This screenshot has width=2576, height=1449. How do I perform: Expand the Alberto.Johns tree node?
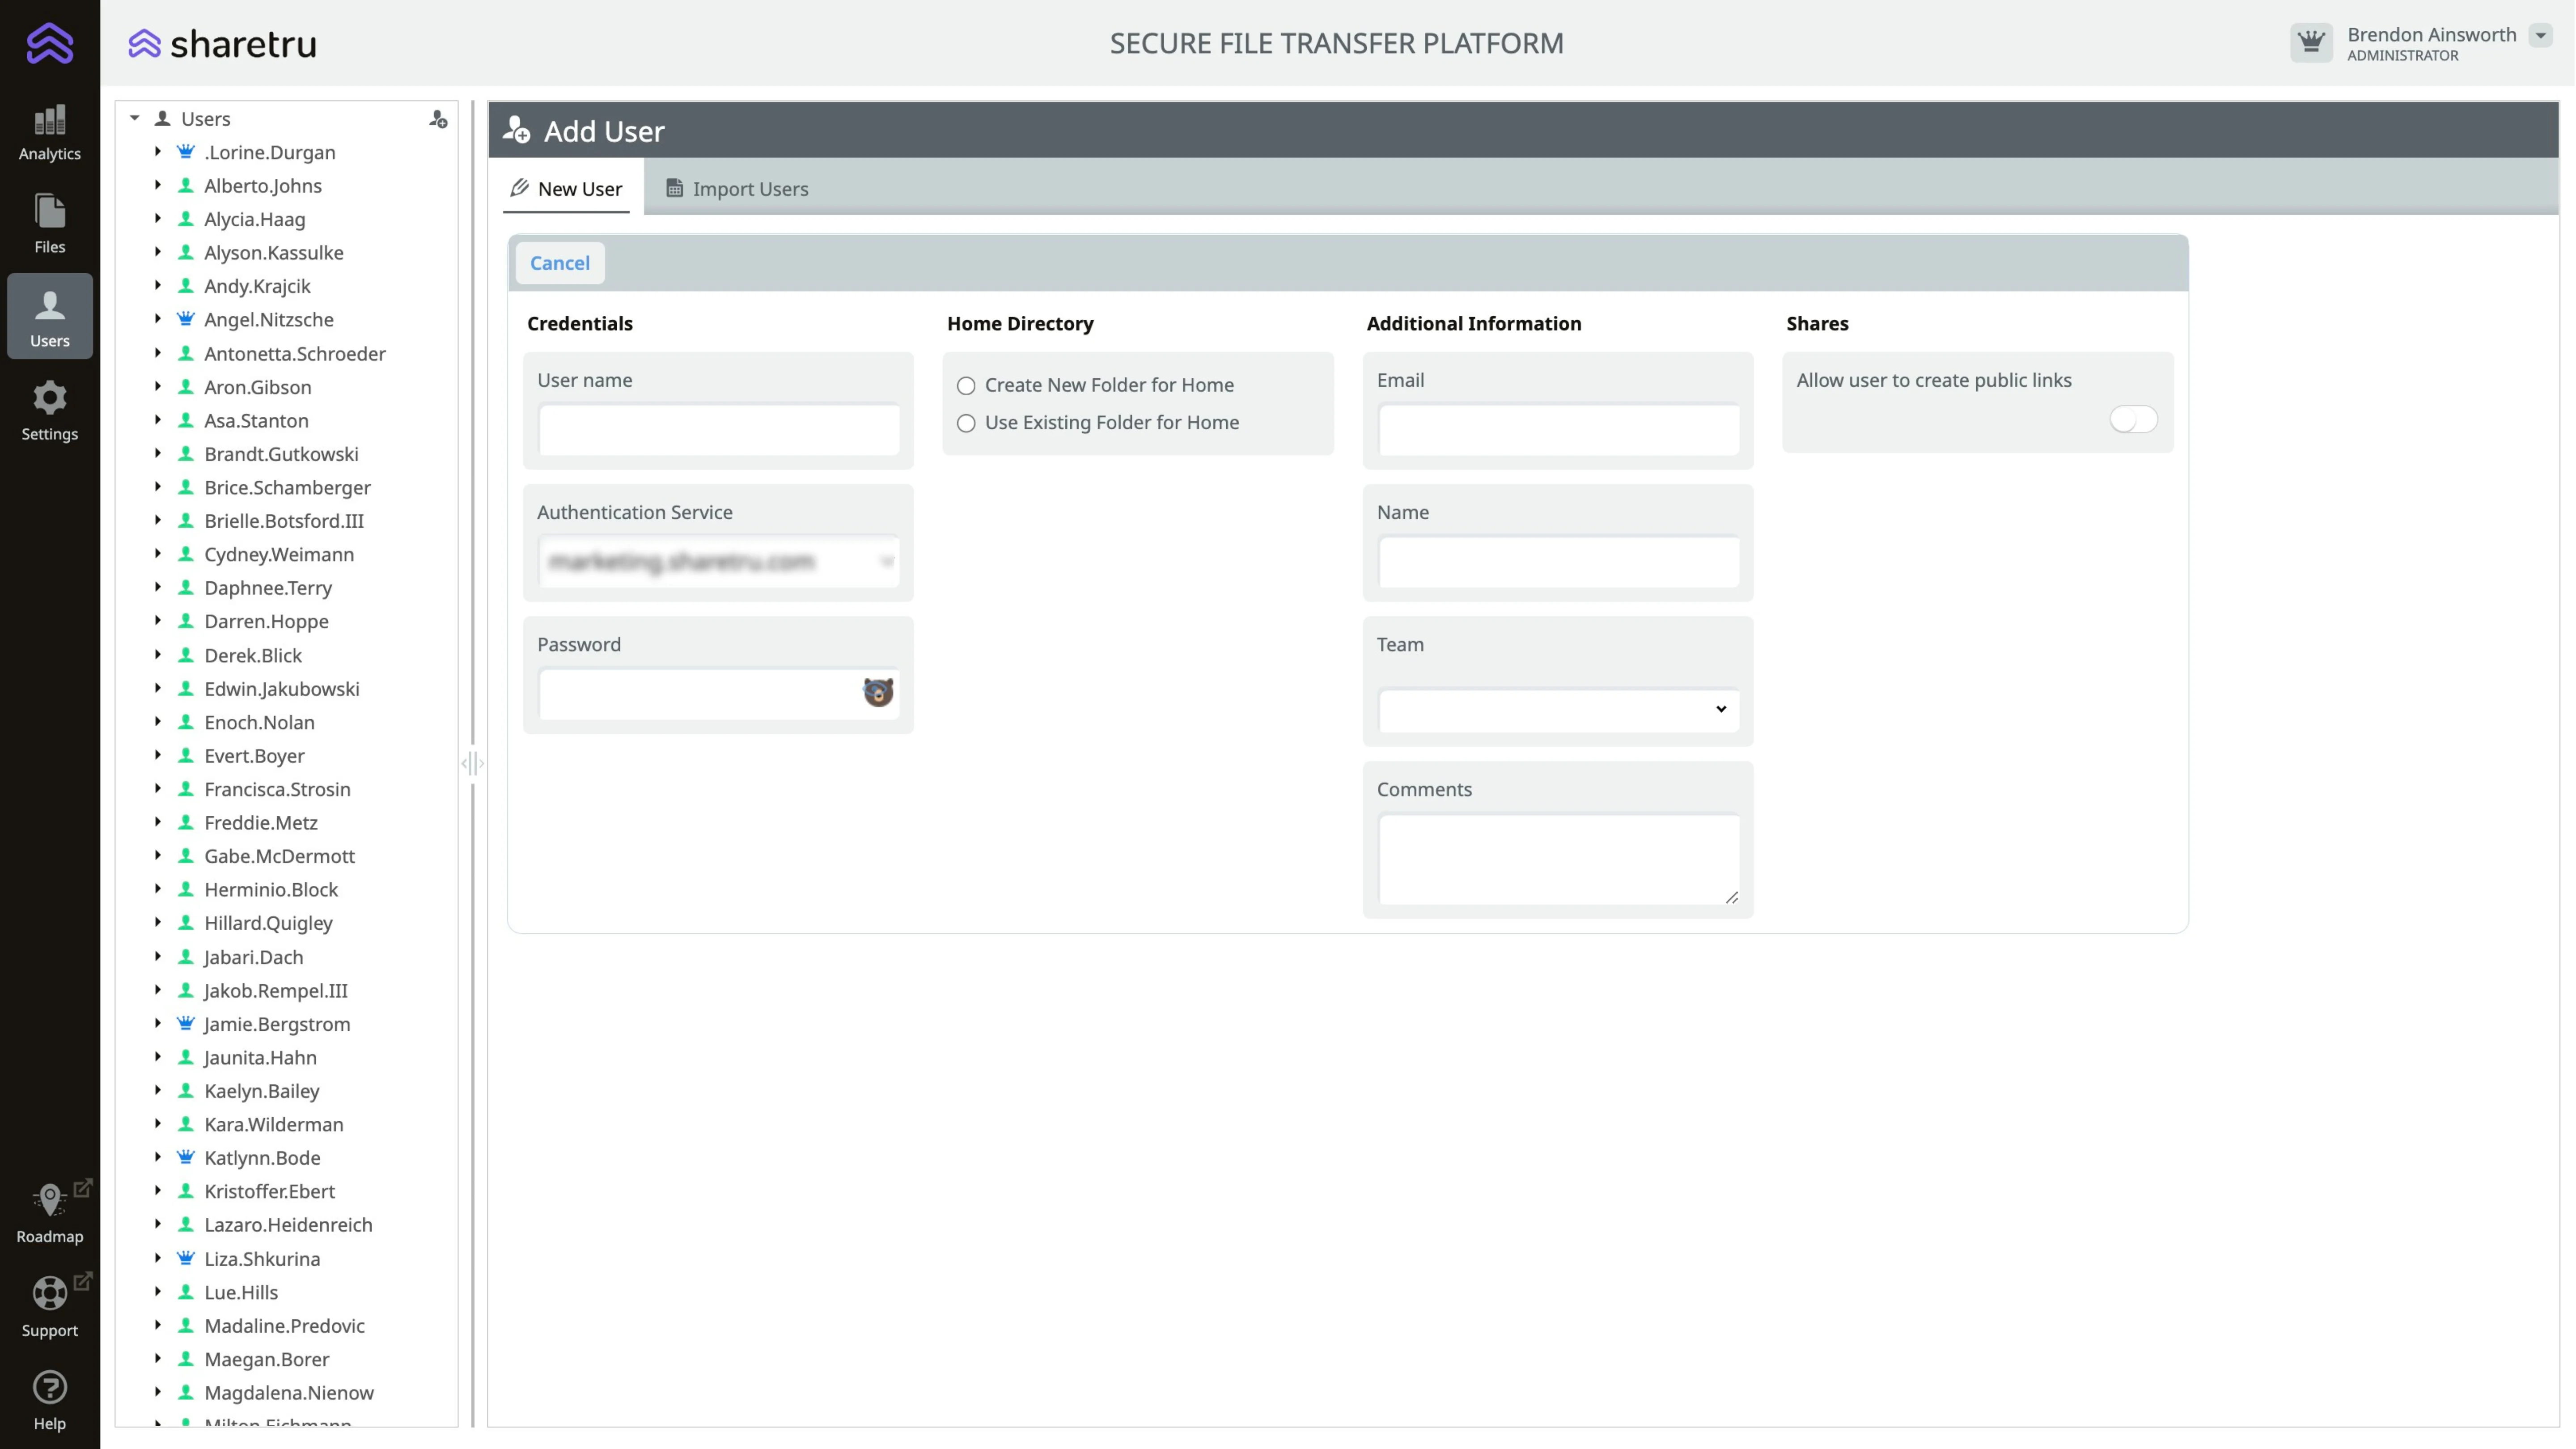157,185
